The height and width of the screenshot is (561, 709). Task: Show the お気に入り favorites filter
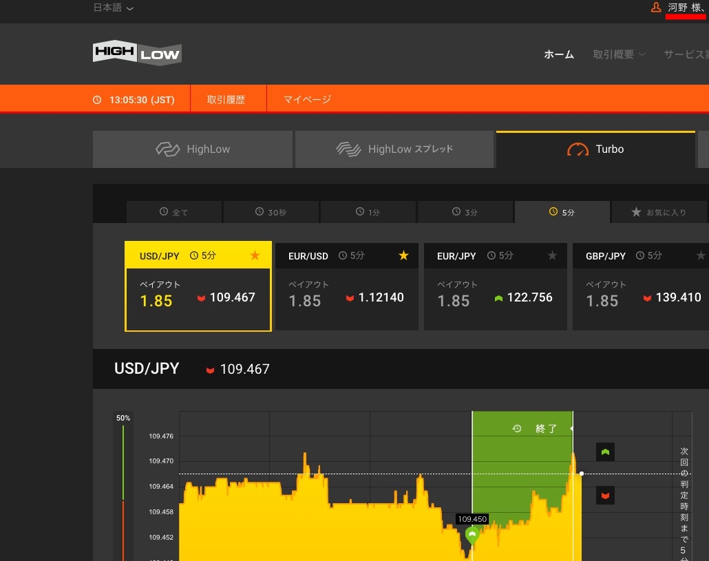tap(659, 212)
